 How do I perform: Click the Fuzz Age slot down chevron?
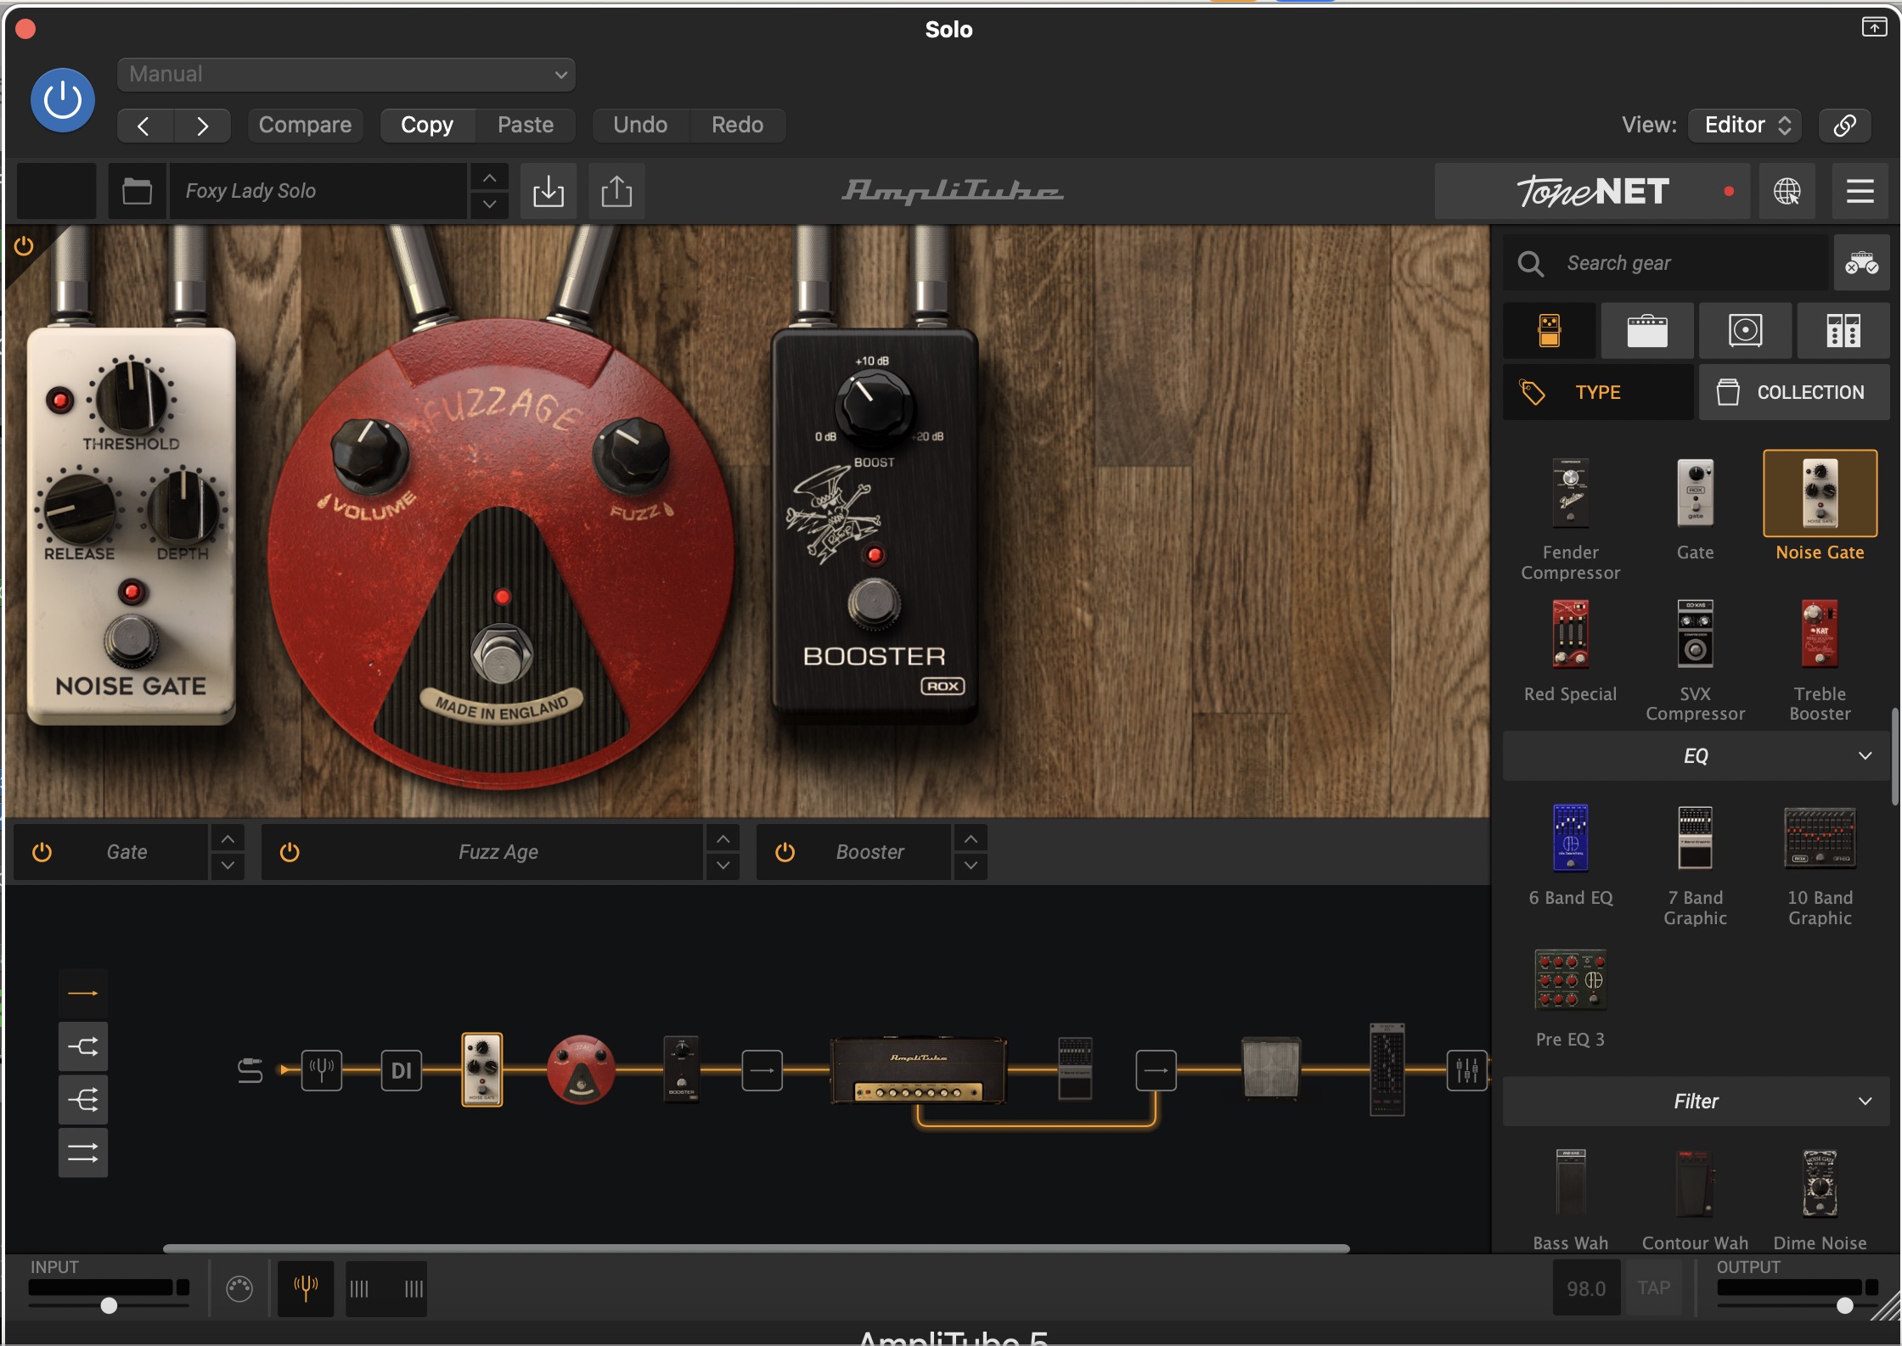tap(723, 866)
